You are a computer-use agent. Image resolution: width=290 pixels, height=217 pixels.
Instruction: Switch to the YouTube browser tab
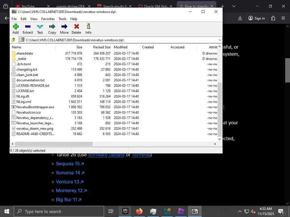(x=28, y=6)
